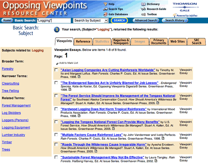The width and height of the screenshot is (208, 164).
Task: Click document icon after Sustainable Forest Management entry
Action: [x=156, y=161]
